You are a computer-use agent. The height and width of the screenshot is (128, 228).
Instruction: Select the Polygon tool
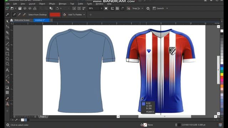[x=7, y=64]
